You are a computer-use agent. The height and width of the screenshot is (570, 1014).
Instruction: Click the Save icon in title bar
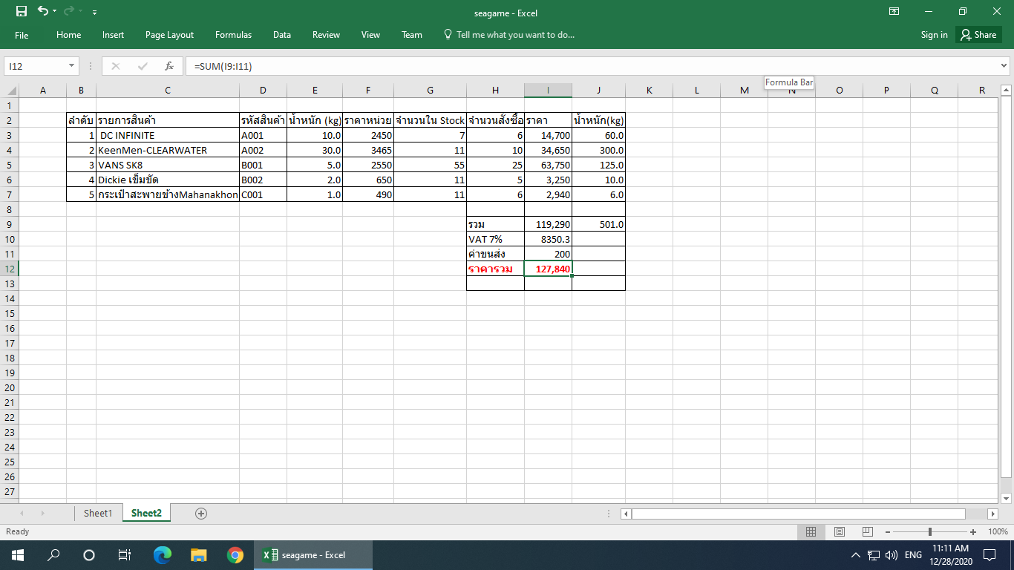tap(22, 12)
